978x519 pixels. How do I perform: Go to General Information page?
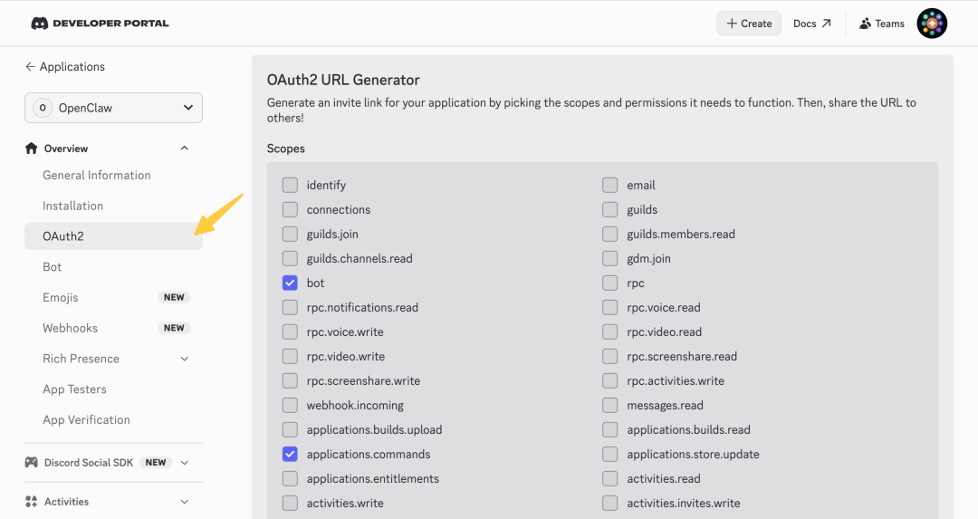coord(97,176)
